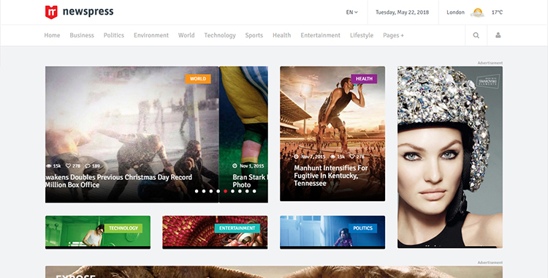Select Health in the navigation bar
This screenshot has width=548, height=278.
tap(282, 35)
